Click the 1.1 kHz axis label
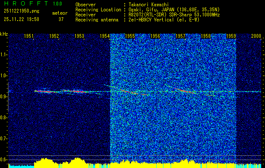Screen dimensions: 265x168 click(x=3, y=55)
